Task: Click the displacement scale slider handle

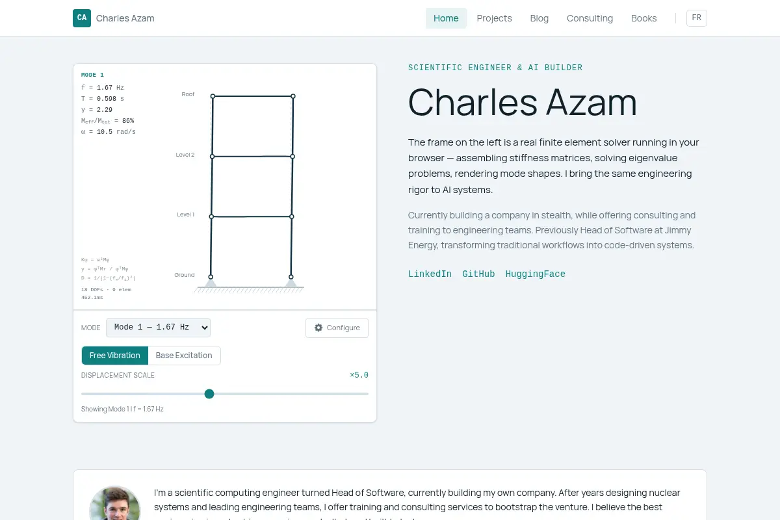Action: [x=209, y=394]
